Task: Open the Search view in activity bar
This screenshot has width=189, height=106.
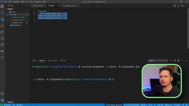Action: 2,12
